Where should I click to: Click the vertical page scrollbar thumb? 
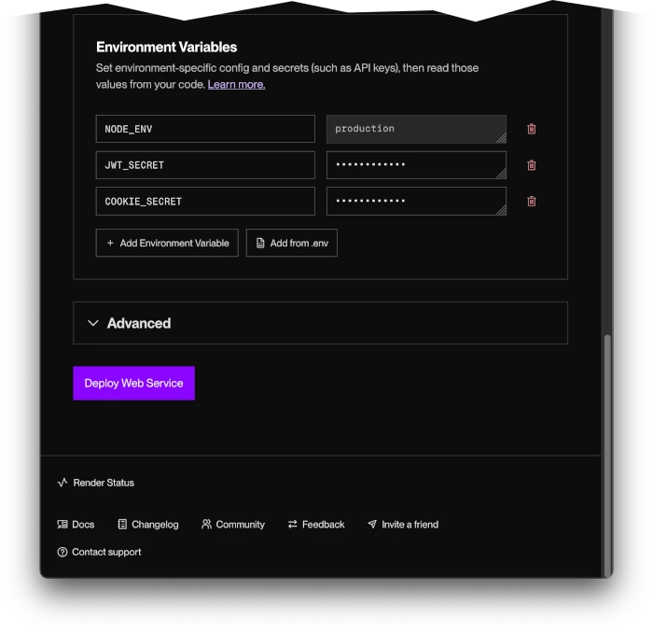607,456
